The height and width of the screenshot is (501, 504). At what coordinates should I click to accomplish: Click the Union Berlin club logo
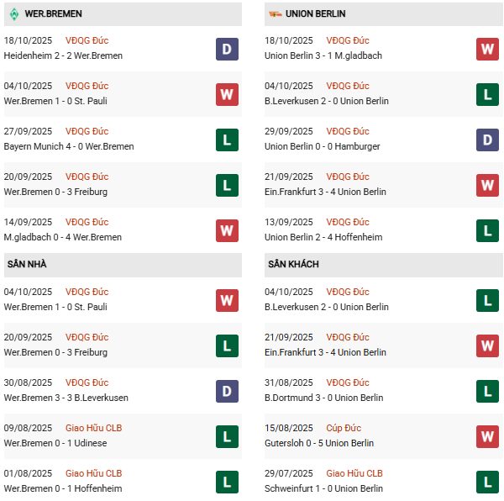pyautogui.click(x=274, y=14)
